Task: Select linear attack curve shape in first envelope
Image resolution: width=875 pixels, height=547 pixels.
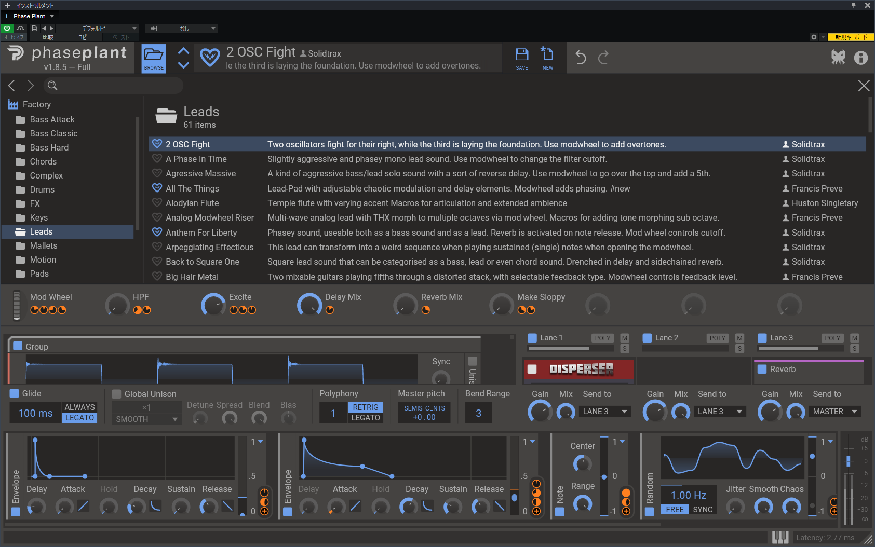Action: pos(83,505)
